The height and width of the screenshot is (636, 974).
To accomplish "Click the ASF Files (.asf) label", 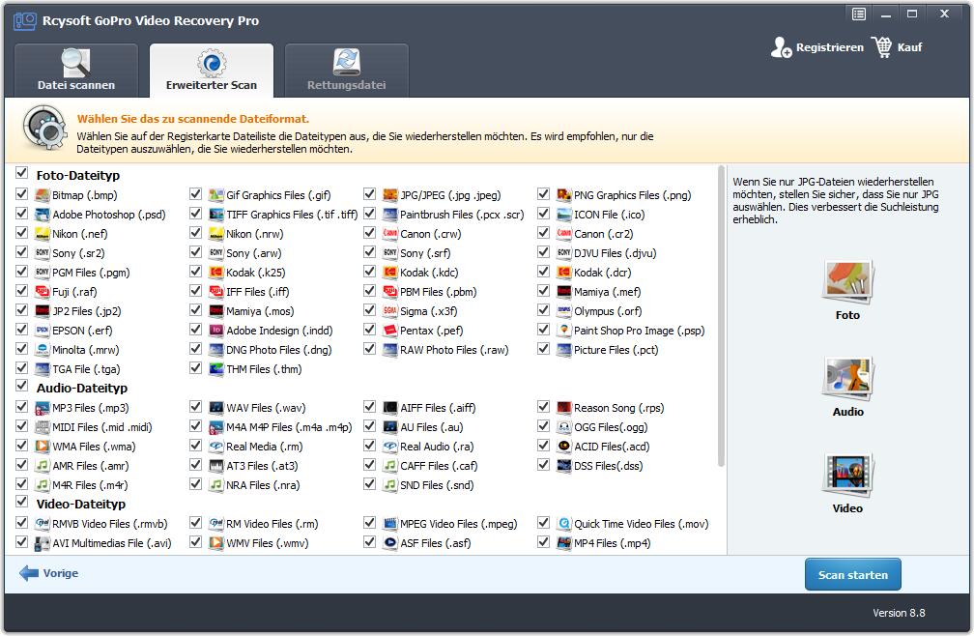I will click(436, 543).
